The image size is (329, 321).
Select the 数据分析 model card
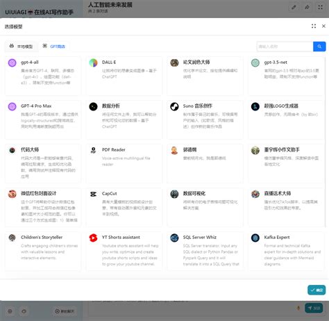coord(124,120)
